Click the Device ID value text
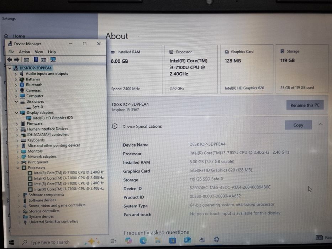Viewport: 332px width, 249px height. click(230, 187)
